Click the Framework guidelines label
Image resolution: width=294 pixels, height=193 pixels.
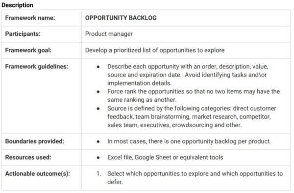(37, 66)
